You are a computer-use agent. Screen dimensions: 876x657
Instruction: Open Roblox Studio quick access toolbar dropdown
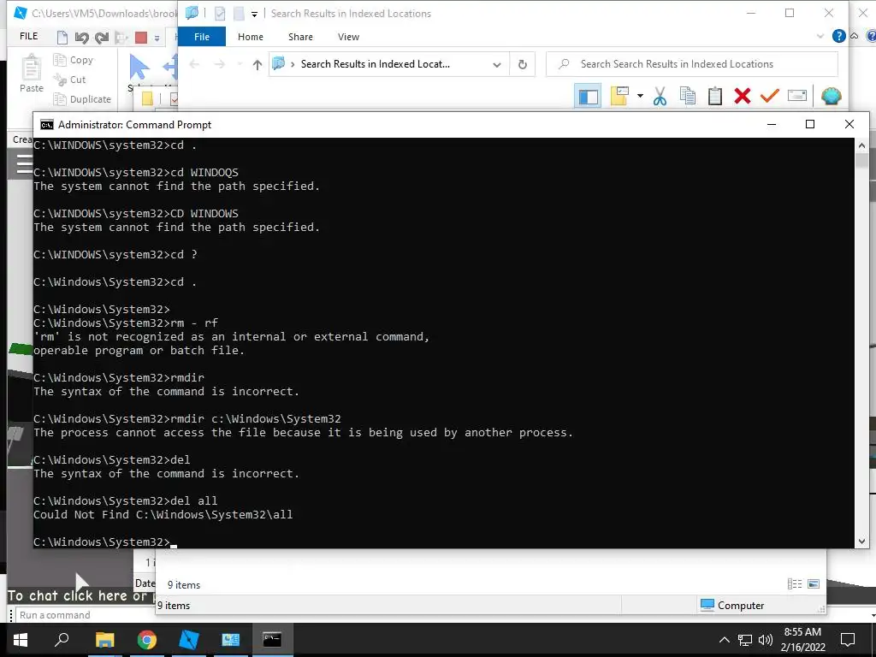pos(157,38)
